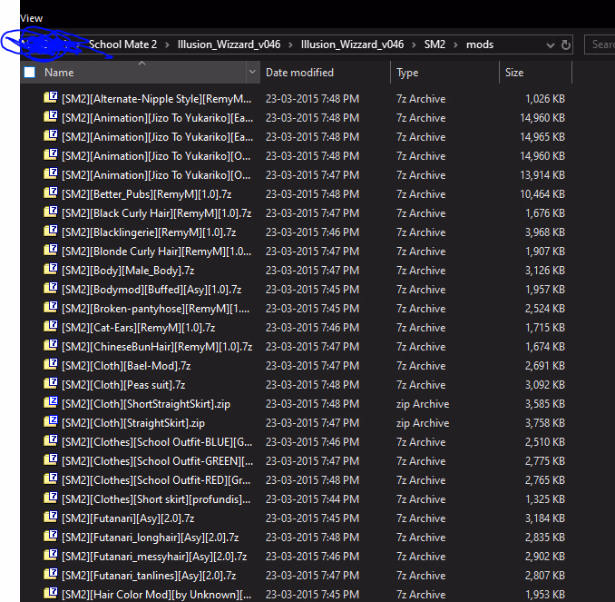Screen dimensions: 615x602
Task: Click the icon of Black Curly Hair archive
Action: pos(50,212)
